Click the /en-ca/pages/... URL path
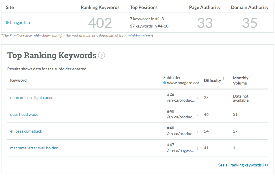This screenshot has width=275, height=176. pos(180,151)
